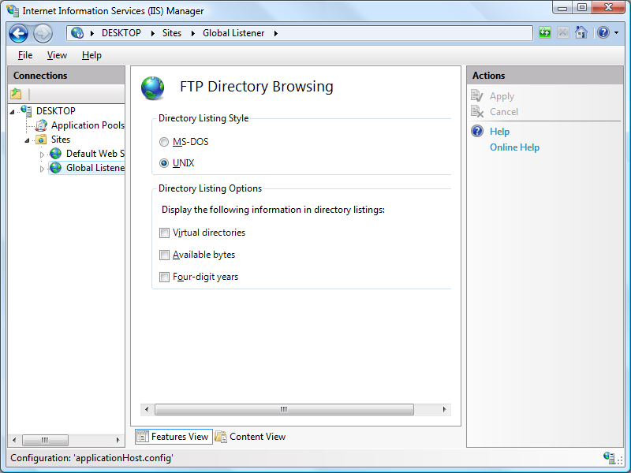Switch to Content View tab

point(250,437)
